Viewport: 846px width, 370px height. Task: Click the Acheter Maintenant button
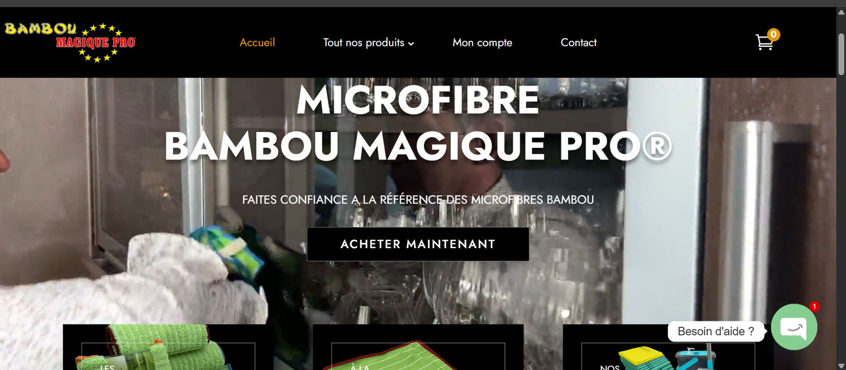[418, 244]
